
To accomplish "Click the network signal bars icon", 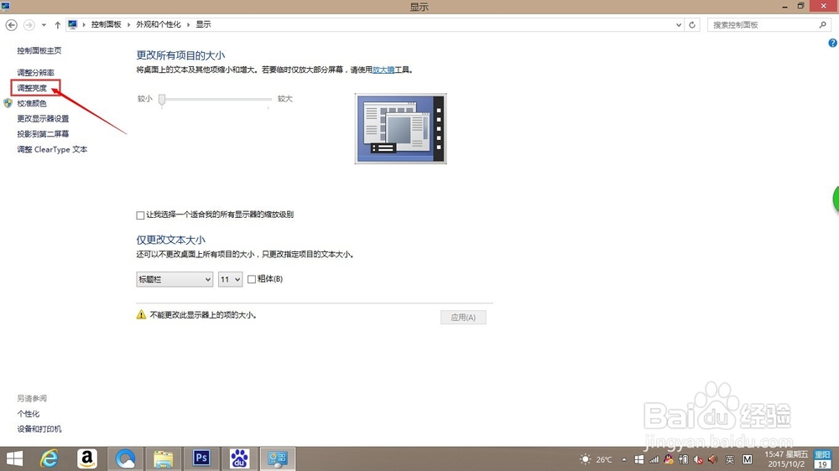I will [x=654, y=459].
